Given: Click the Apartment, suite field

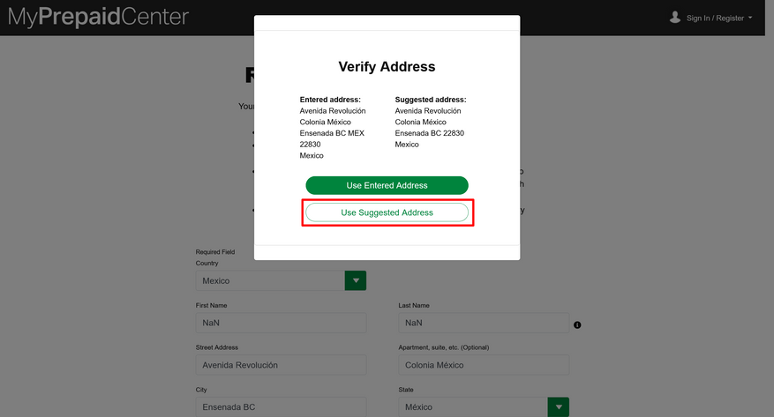Looking at the screenshot, I should point(483,365).
